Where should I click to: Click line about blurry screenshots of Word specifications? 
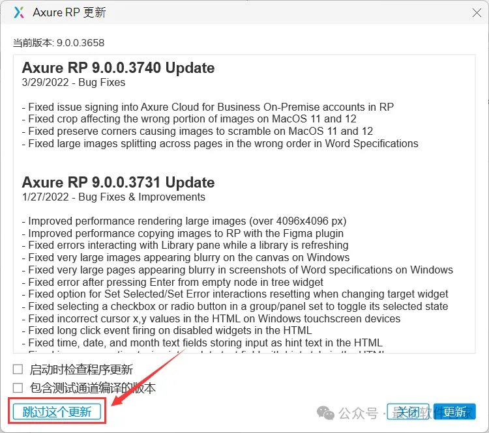pyautogui.click(x=237, y=270)
